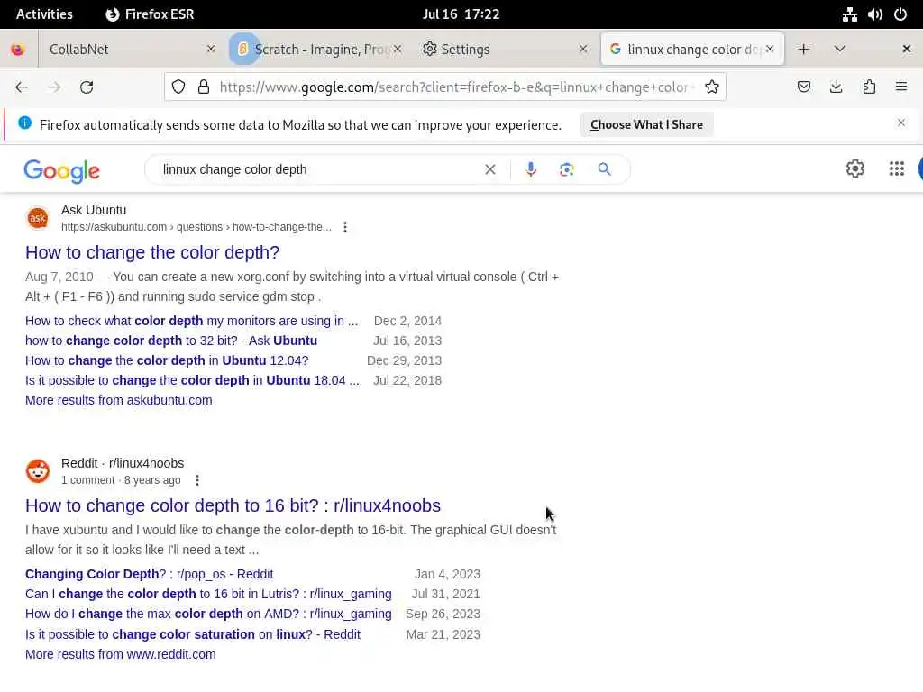Open the Firefox hamburger application menu

pyautogui.click(x=901, y=87)
